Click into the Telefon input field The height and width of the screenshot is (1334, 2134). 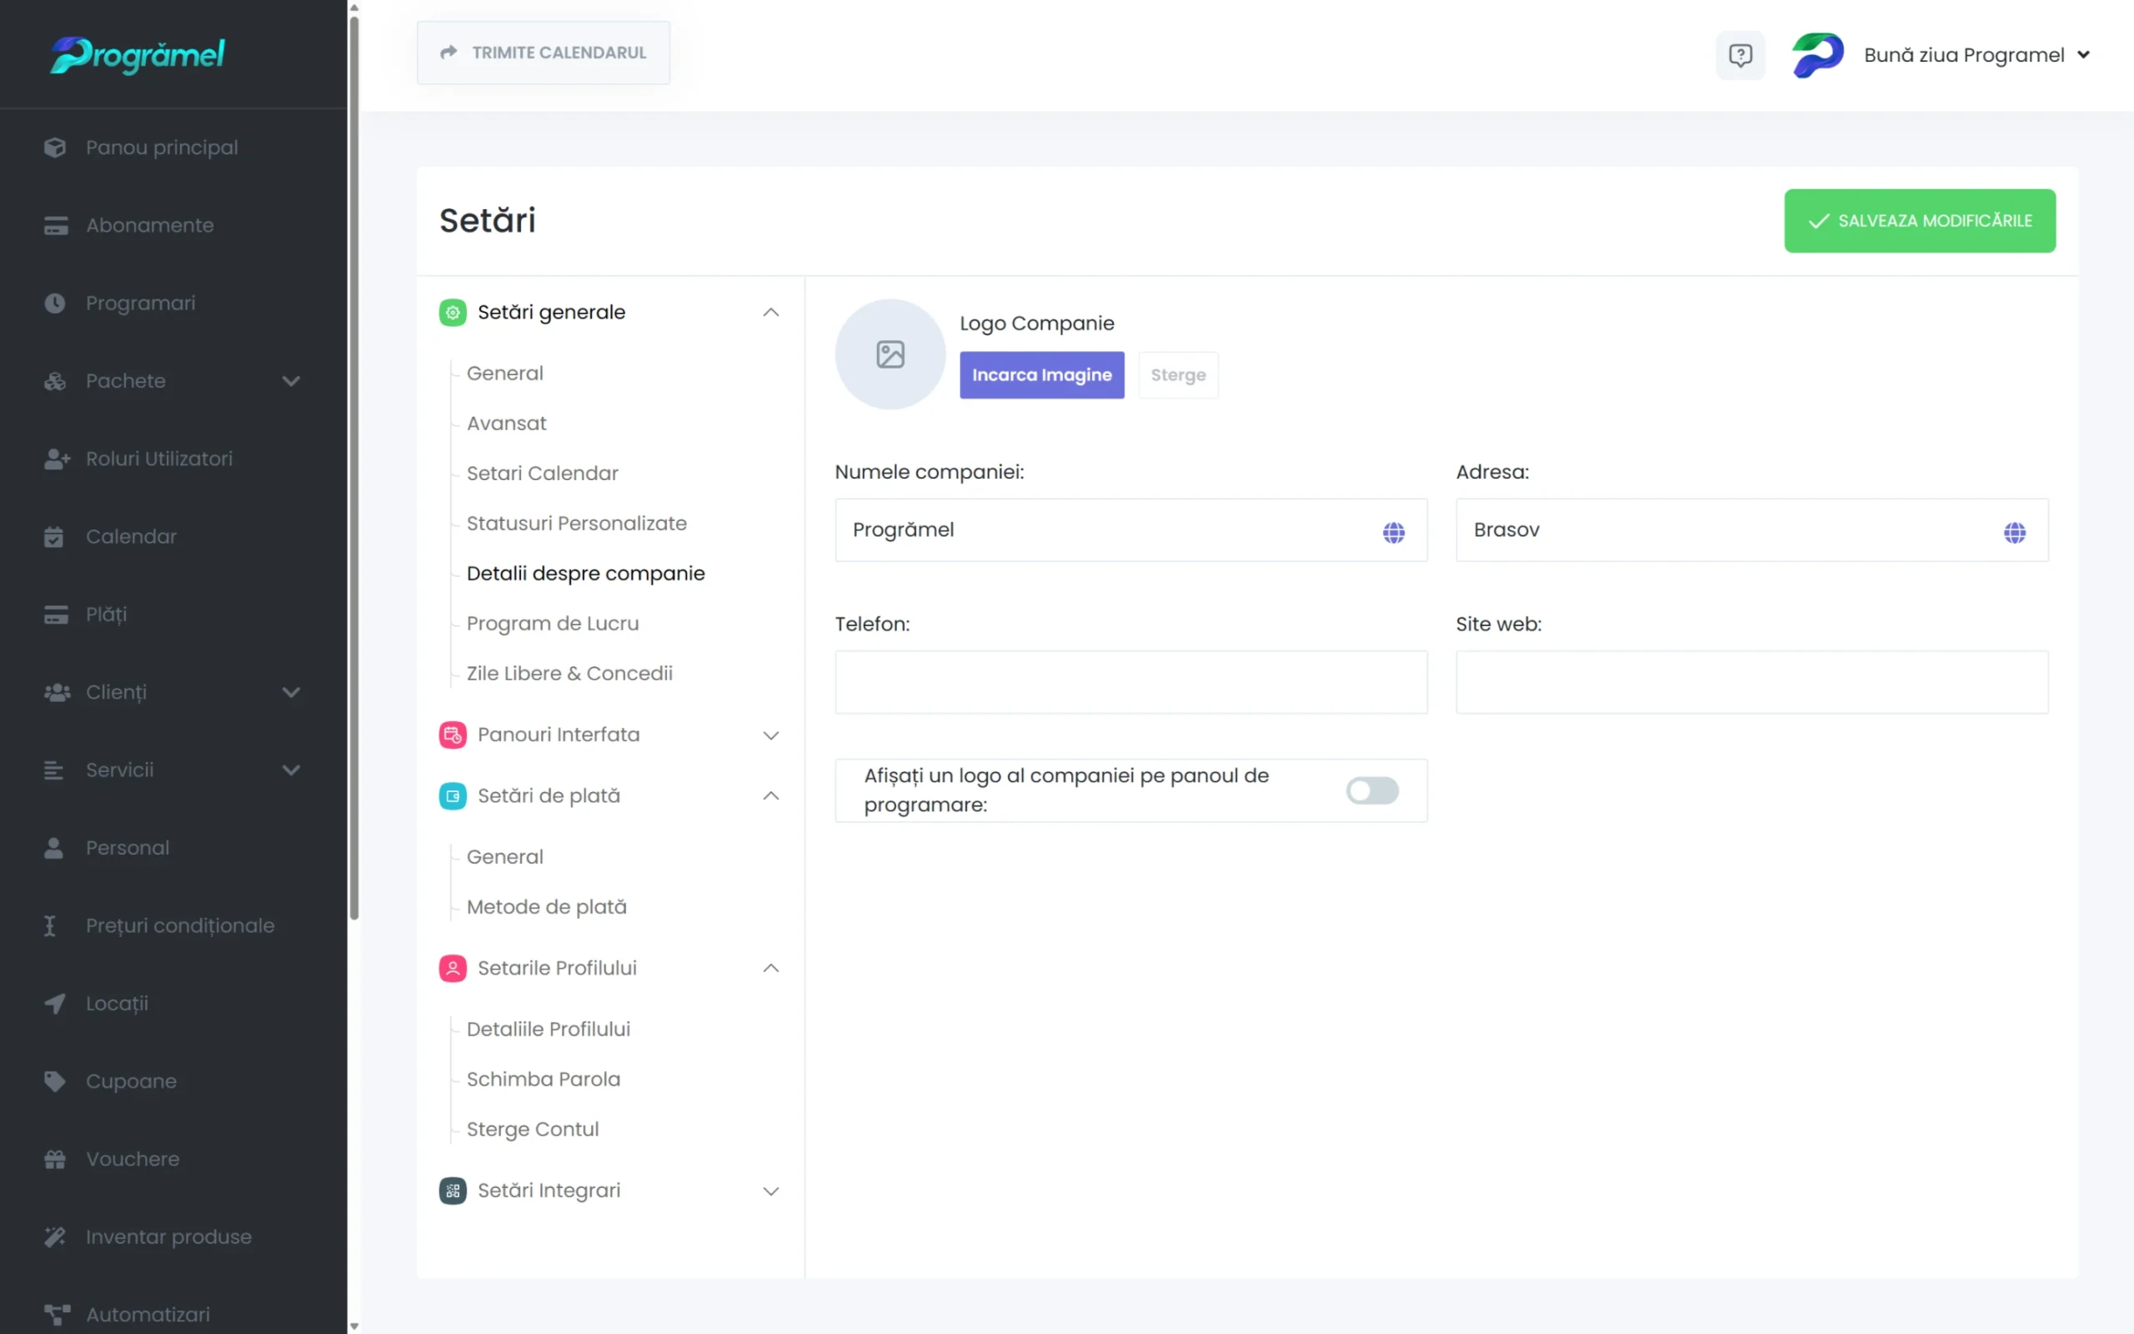coord(1130,682)
